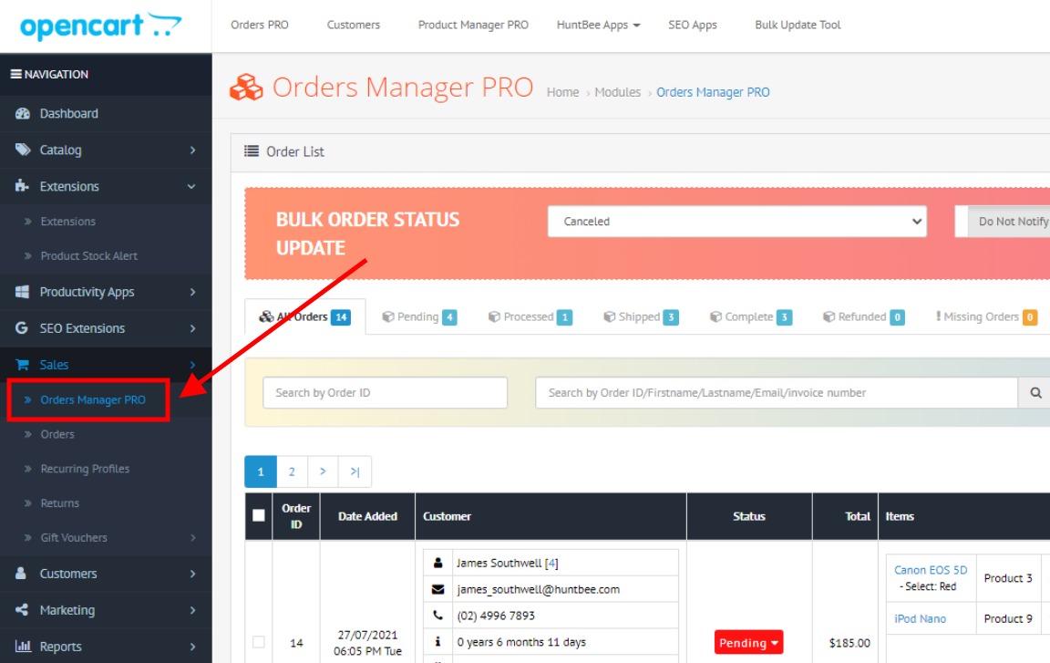Image resolution: width=1050 pixels, height=663 pixels.
Task: Open the Canon EOS 5D product link
Action: point(931,570)
